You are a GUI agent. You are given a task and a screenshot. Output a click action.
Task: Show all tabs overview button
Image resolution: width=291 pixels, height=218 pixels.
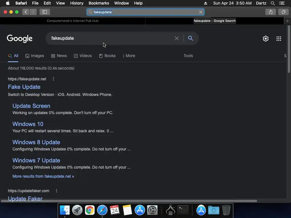(283, 12)
